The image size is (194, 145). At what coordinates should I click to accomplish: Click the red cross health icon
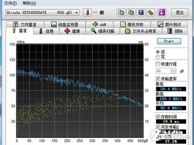[67, 31]
